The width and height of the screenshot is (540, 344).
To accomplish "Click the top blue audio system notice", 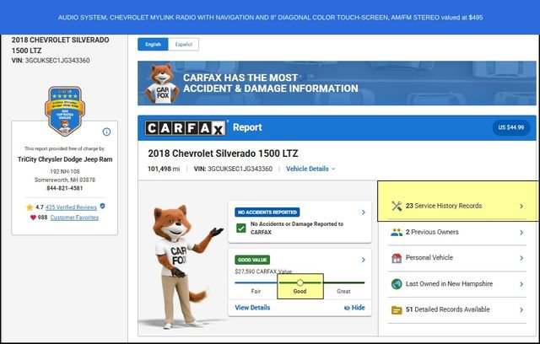I will tap(270, 17).
